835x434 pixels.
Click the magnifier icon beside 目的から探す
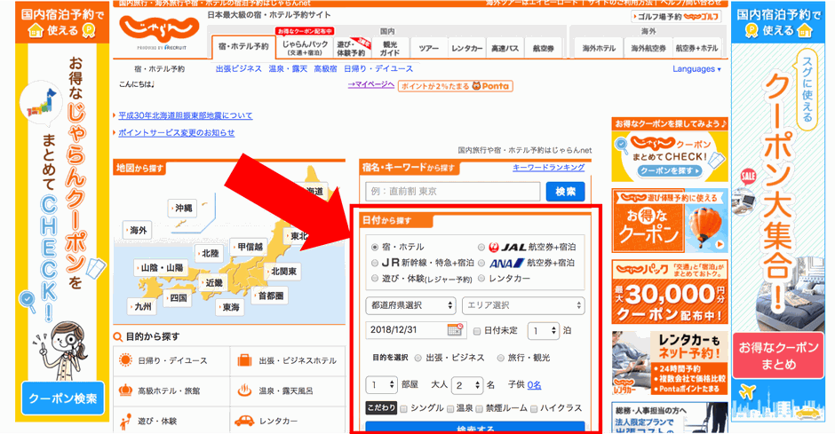tap(118, 336)
